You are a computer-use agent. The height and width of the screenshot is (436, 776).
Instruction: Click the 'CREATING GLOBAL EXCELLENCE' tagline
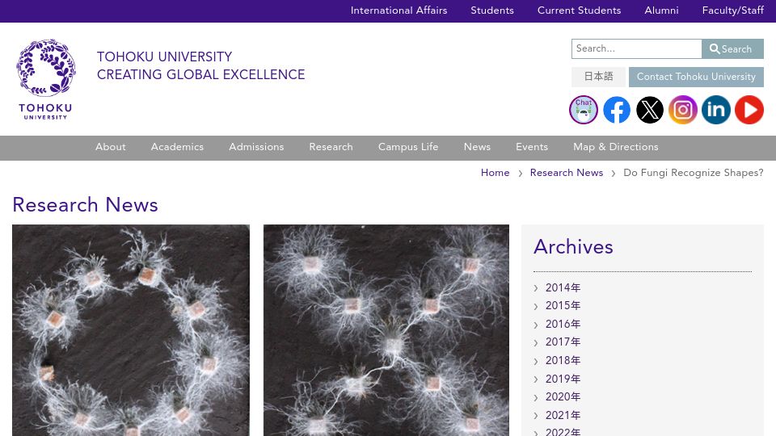click(x=201, y=74)
